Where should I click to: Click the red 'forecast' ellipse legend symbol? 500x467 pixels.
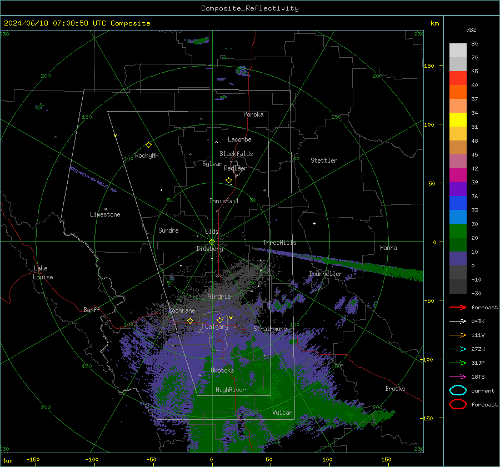pyautogui.click(x=458, y=404)
